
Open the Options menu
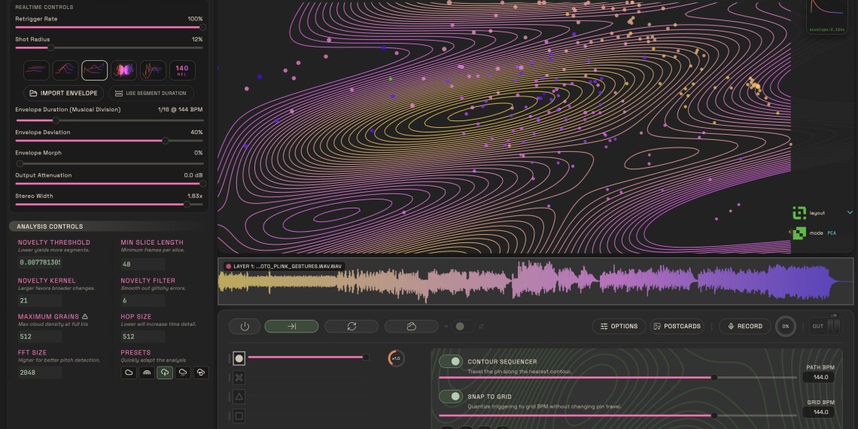click(618, 326)
